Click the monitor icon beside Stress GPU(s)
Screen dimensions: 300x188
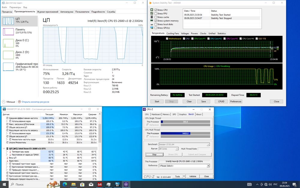[152, 28]
